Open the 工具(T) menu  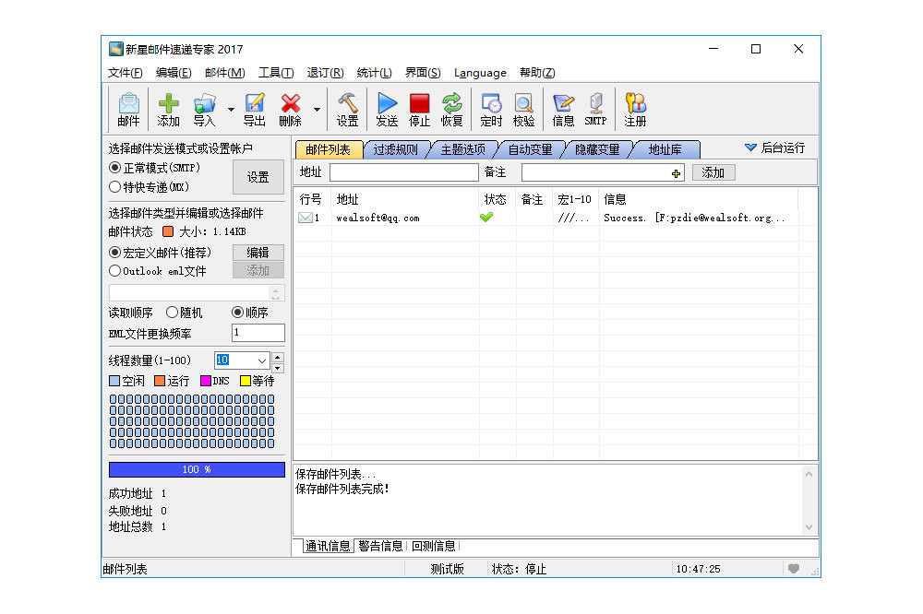276,73
